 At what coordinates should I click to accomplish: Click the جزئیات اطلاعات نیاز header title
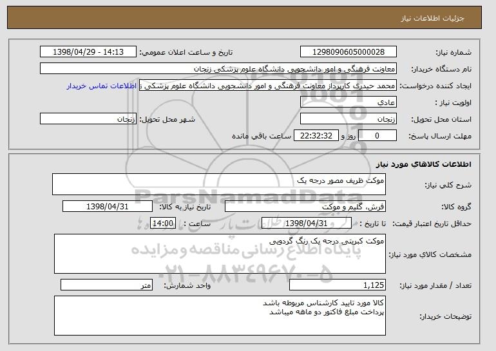tap(432, 18)
